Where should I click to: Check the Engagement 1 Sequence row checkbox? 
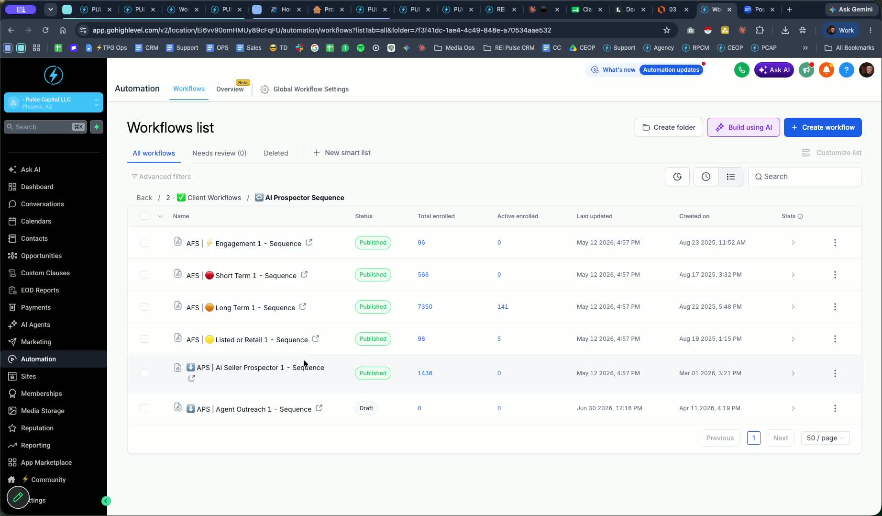(144, 243)
